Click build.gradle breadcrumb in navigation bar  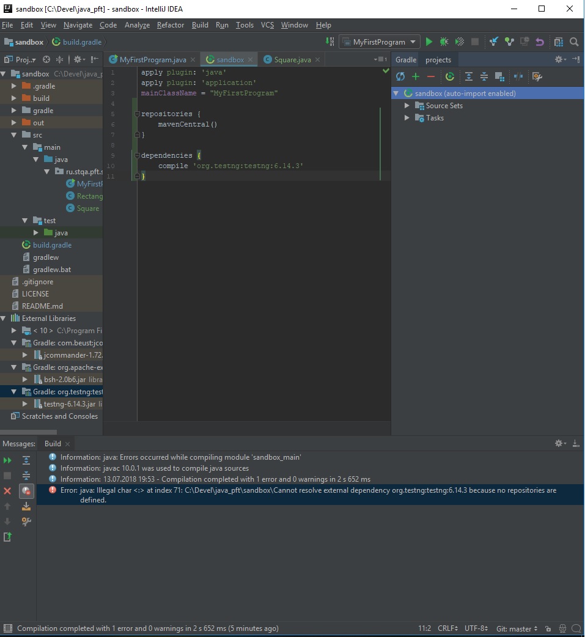[77, 42]
